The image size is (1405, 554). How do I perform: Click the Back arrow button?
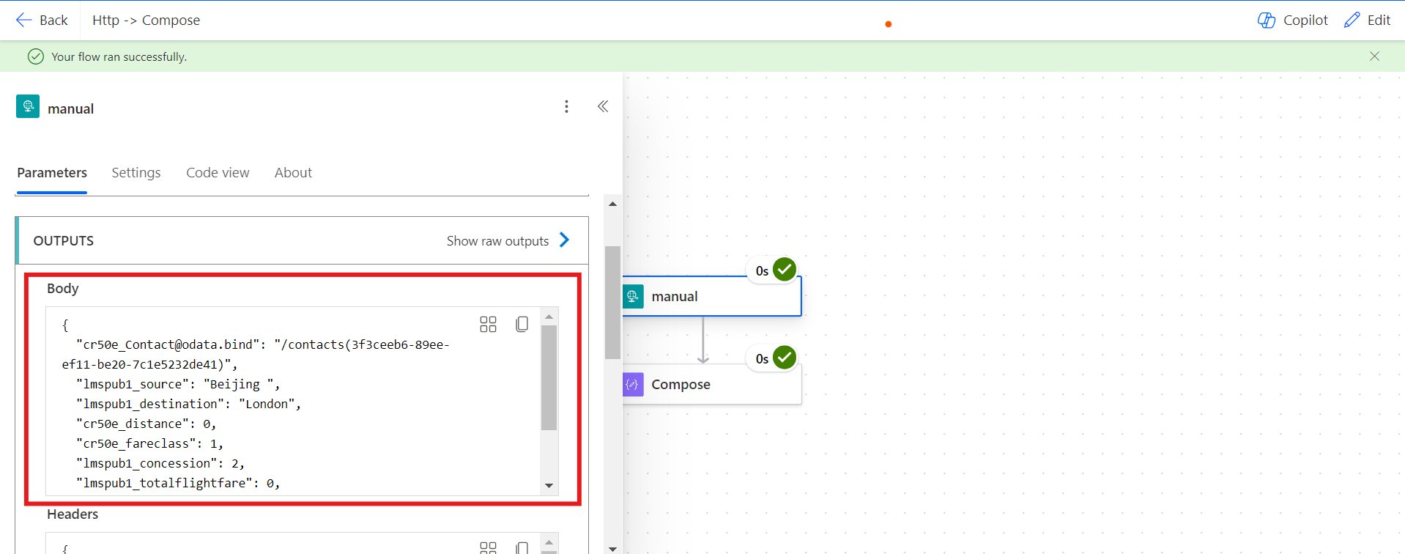pos(42,20)
